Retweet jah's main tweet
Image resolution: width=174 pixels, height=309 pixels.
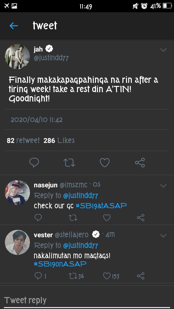(x=69, y=163)
